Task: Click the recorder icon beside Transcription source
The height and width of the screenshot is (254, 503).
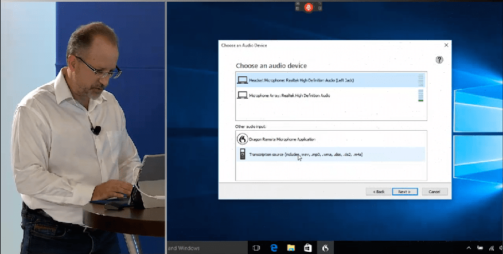Action: pyautogui.click(x=243, y=154)
